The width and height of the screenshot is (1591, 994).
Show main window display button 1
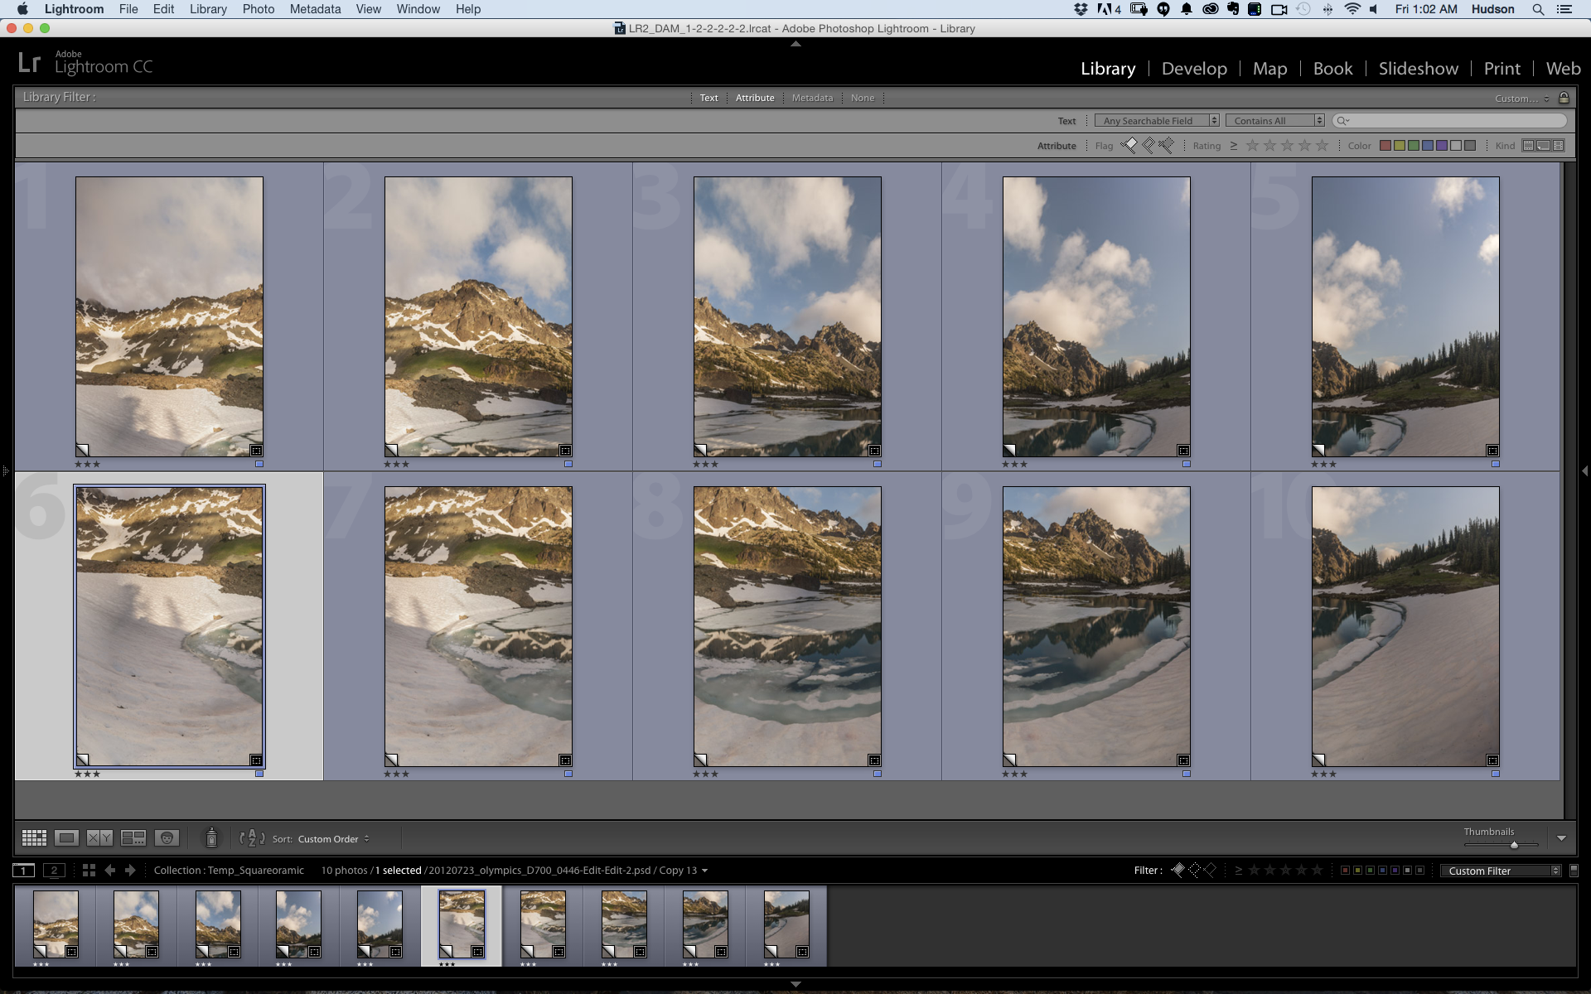24,871
